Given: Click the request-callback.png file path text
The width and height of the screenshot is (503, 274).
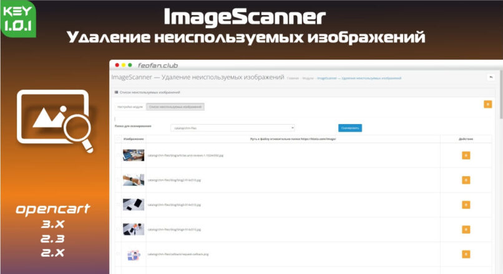Looking at the screenshot, I should [x=178, y=254].
